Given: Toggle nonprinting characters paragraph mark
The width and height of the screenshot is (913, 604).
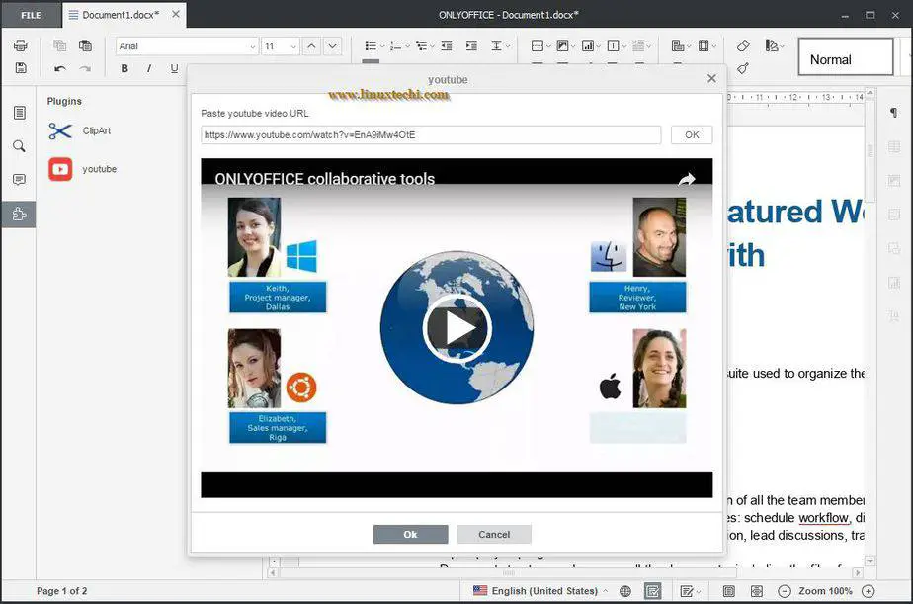Looking at the screenshot, I should [x=894, y=113].
